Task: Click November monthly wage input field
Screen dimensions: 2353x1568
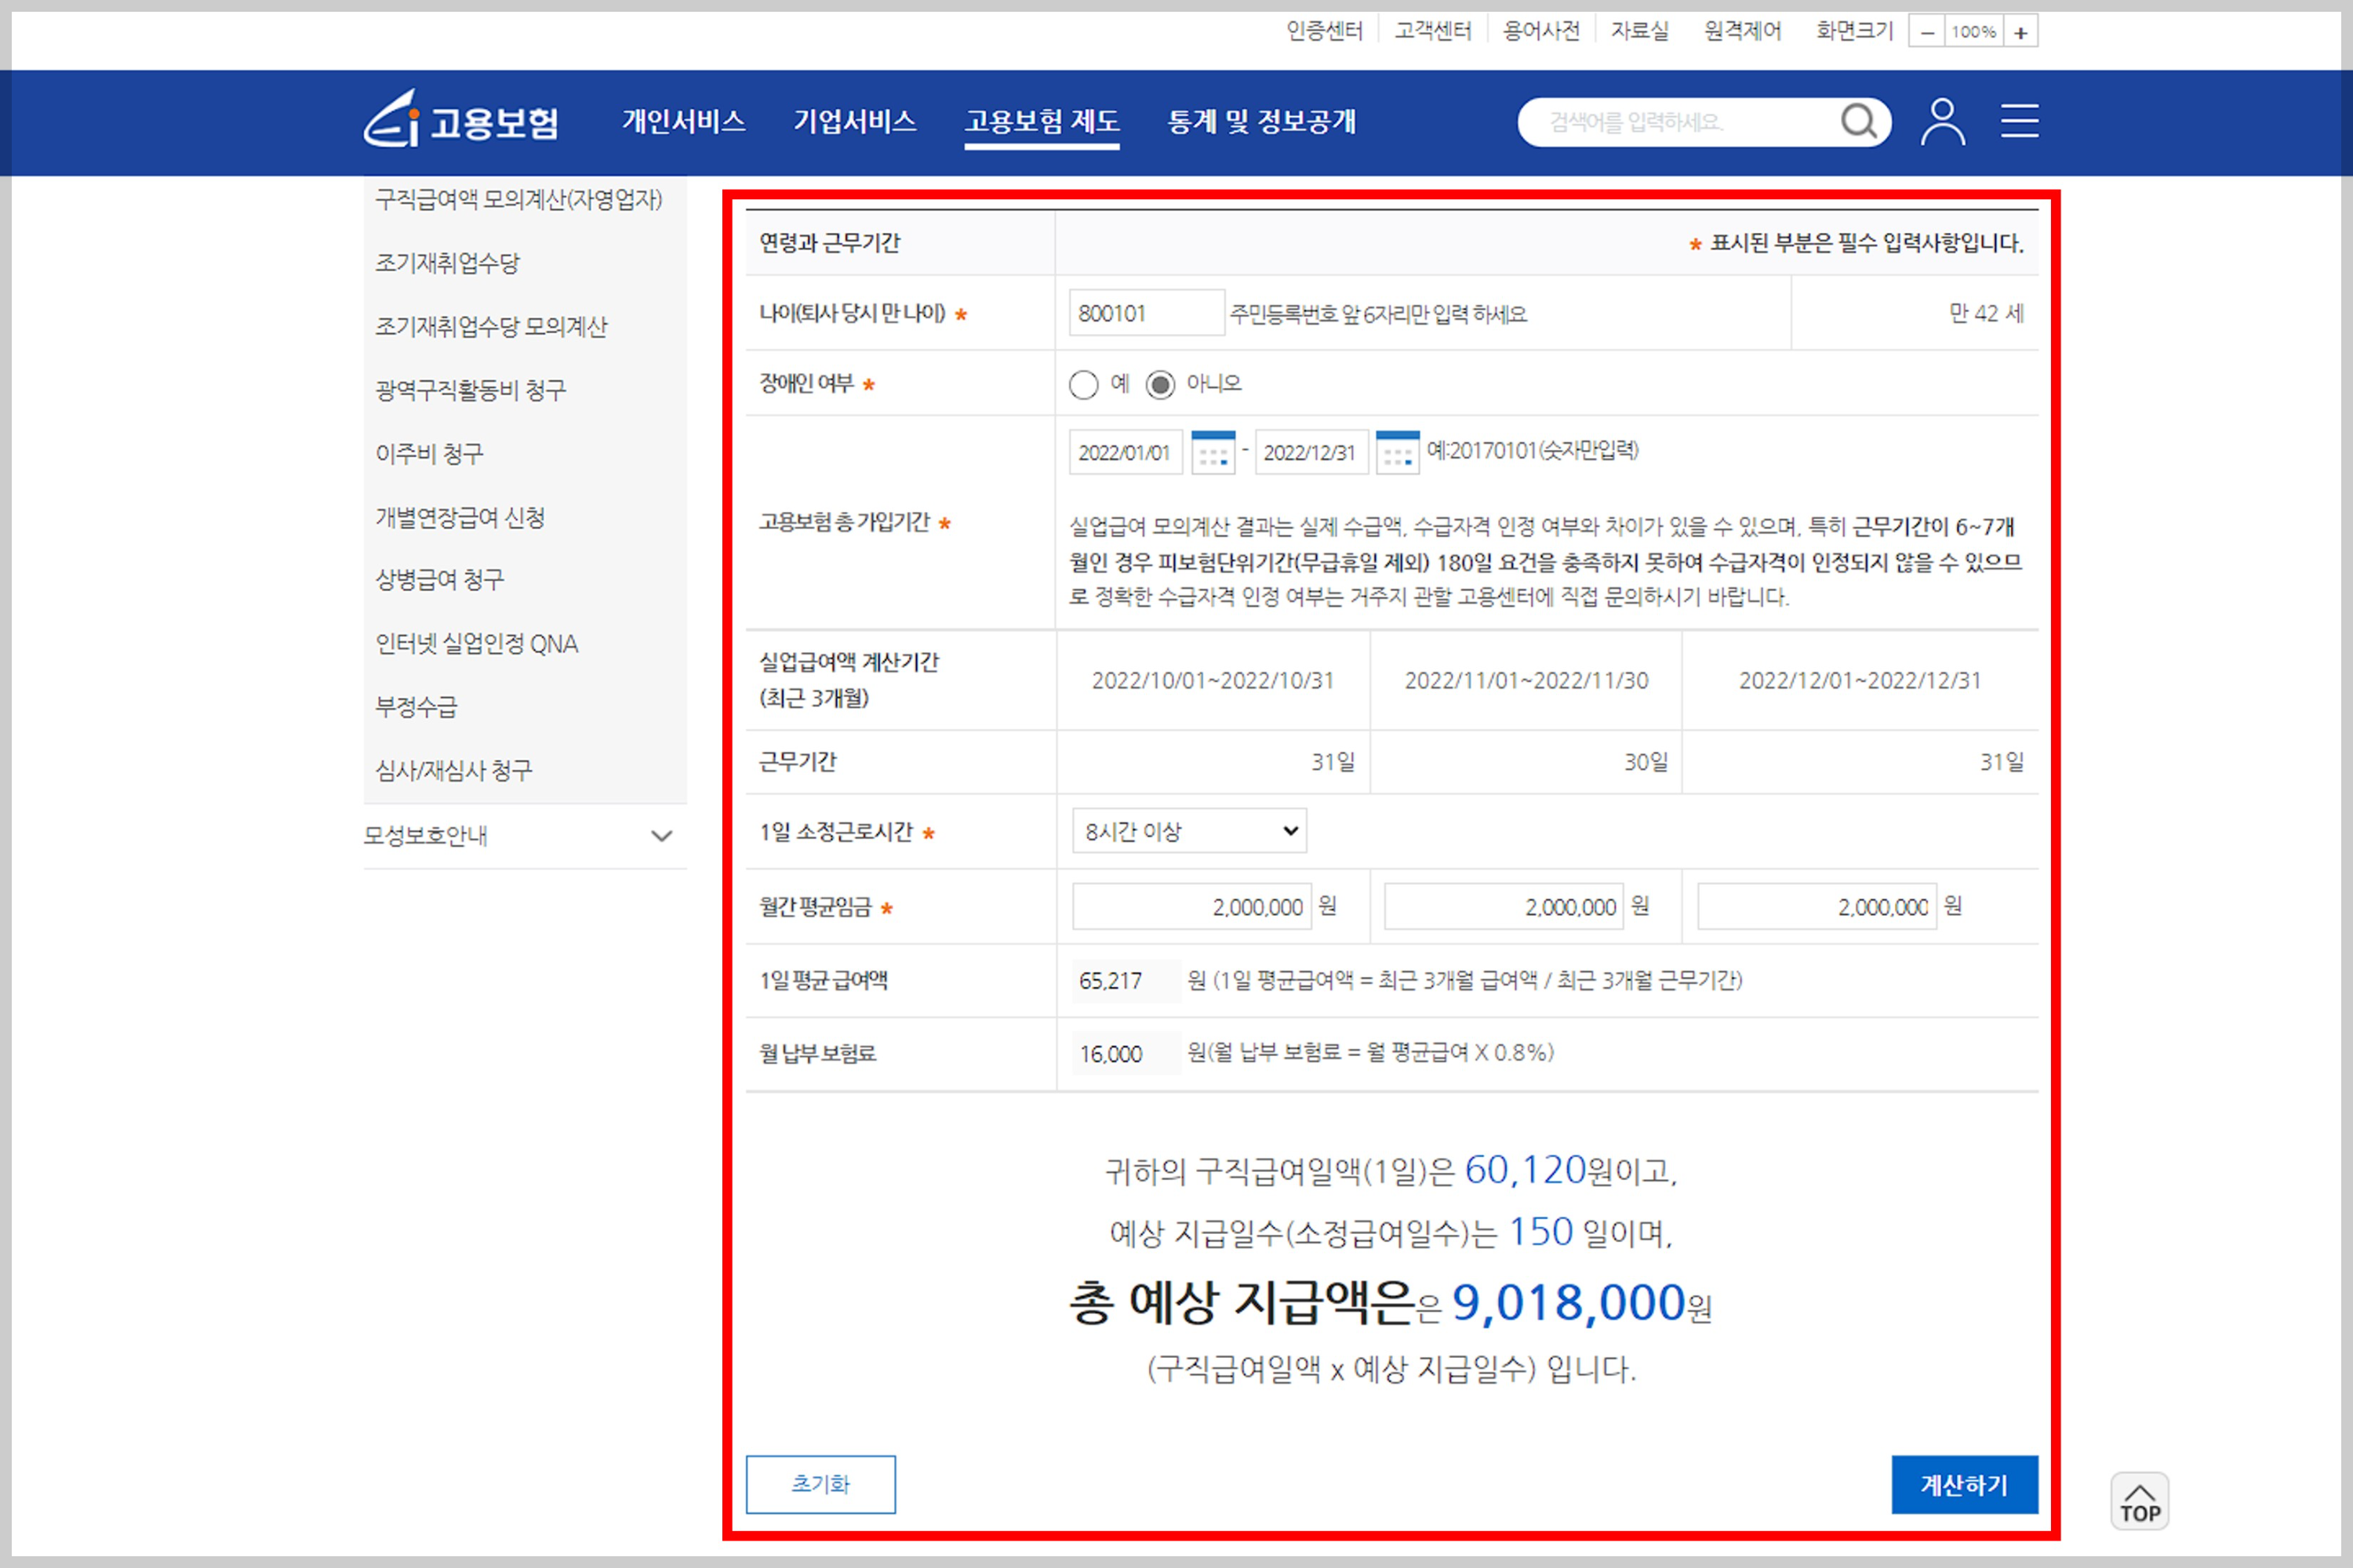Action: [1504, 906]
